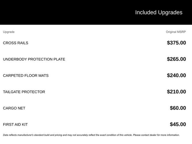192x144 pixels.
Task: Select the 'Original MSRP' column header
Action: (x=176, y=32)
